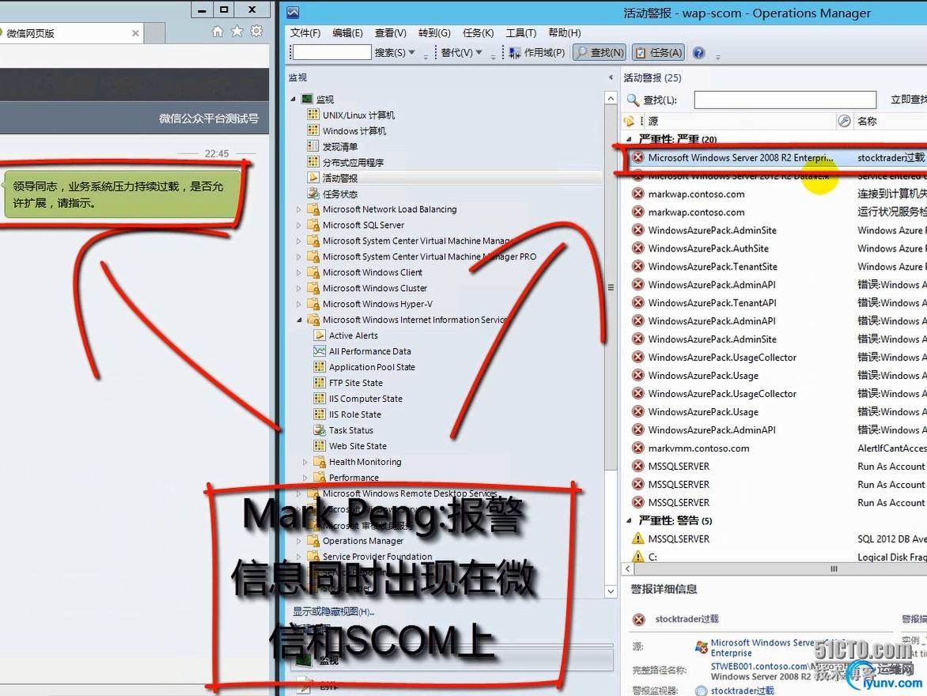Open the 查看(V) menu

pos(390,33)
